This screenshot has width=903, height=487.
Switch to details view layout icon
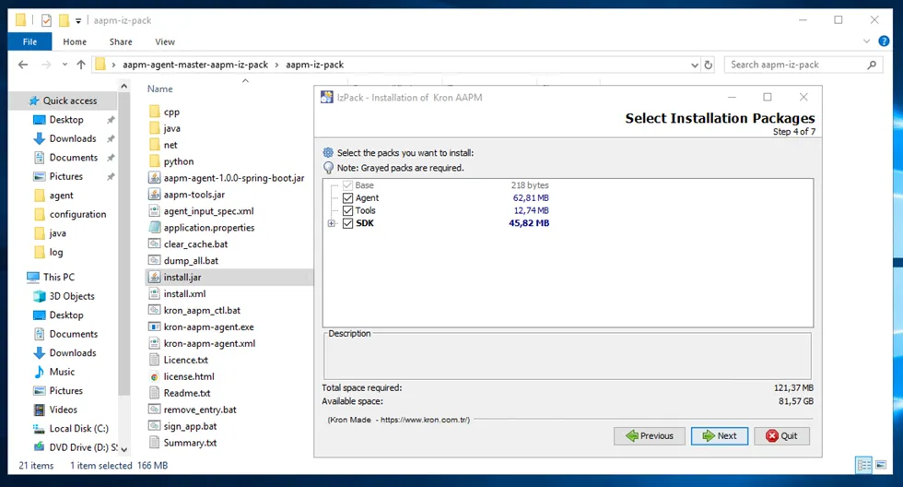pos(864,465)
